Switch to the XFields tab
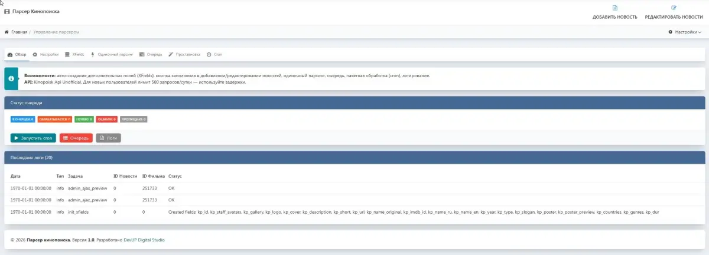The image size is (709, 255). tap(74, 54)
